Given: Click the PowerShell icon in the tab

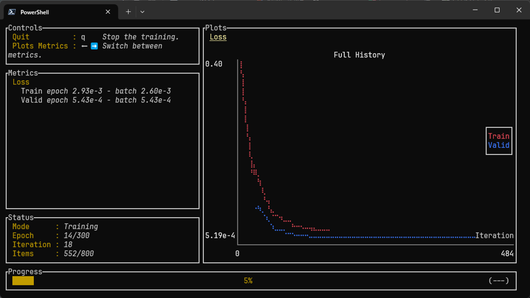Looking at the screenshot, I should click(12, 11).
